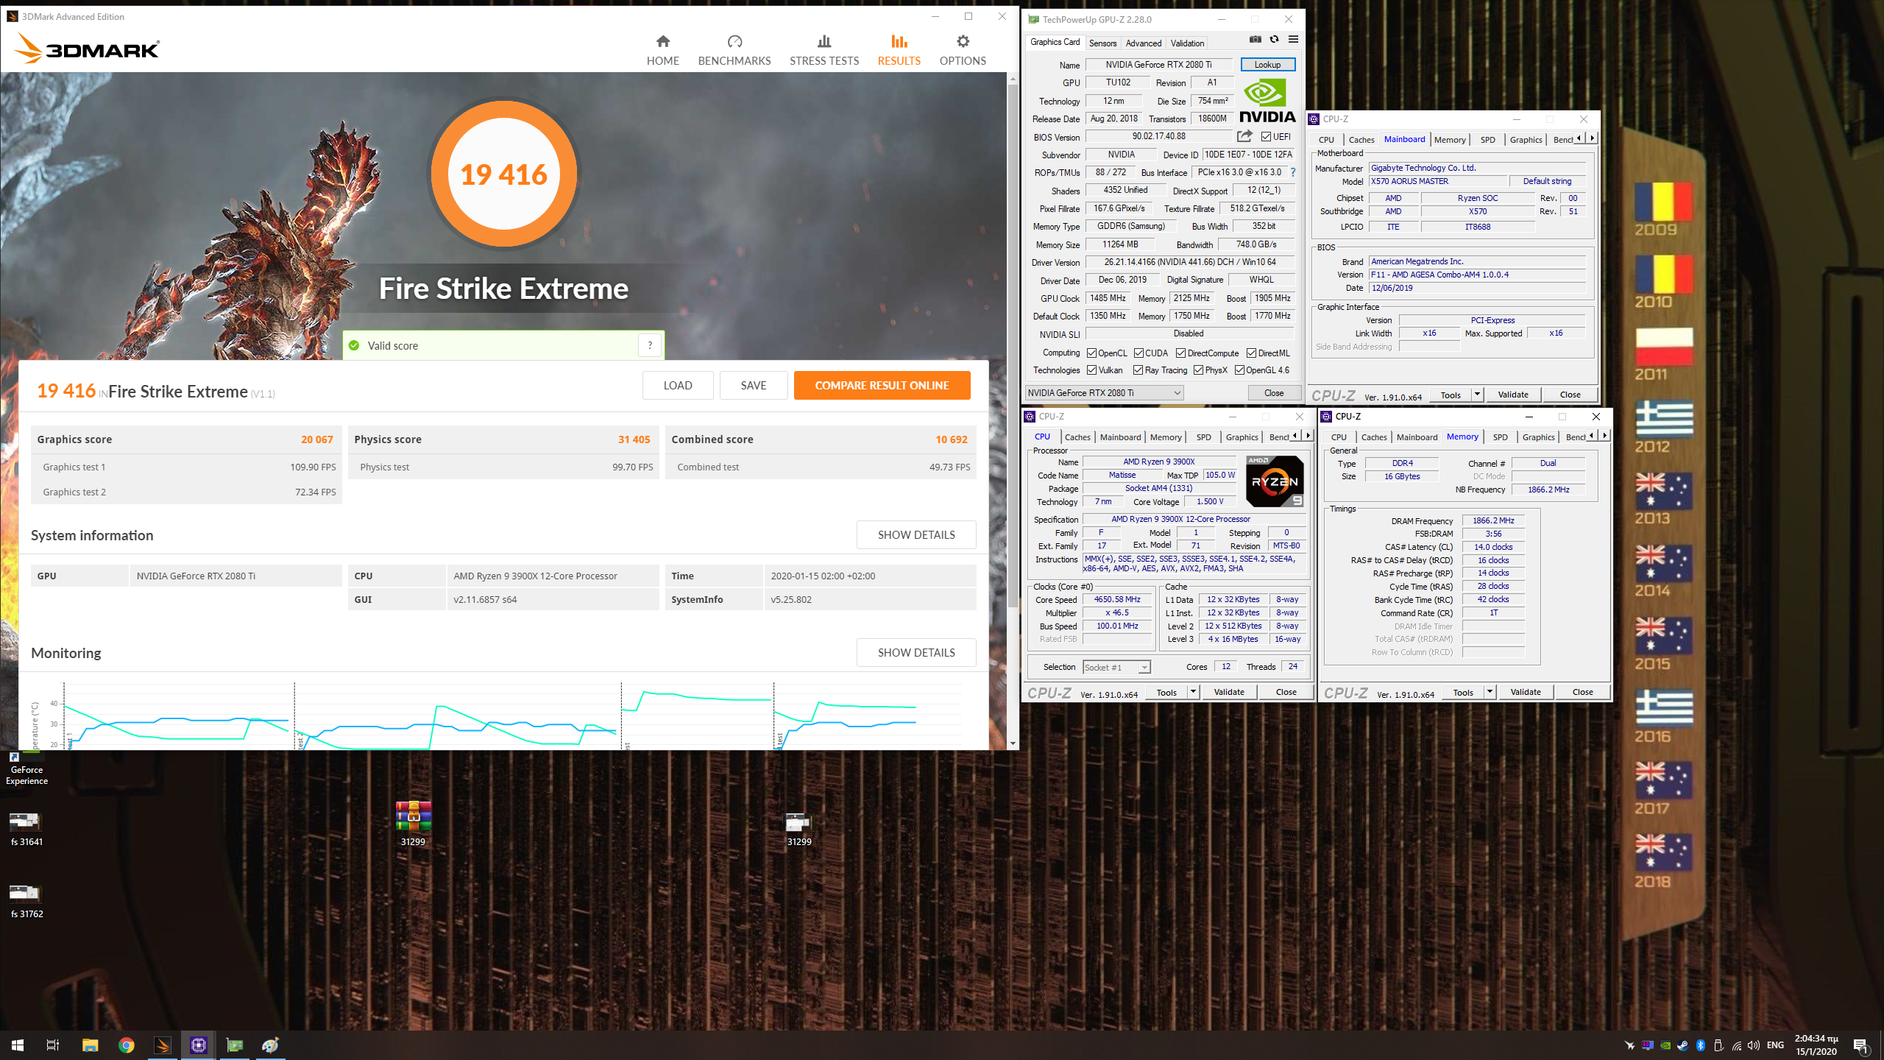Click the SAVE result button
Screen dimensions: 1884x1060
[x=753, y=385]
